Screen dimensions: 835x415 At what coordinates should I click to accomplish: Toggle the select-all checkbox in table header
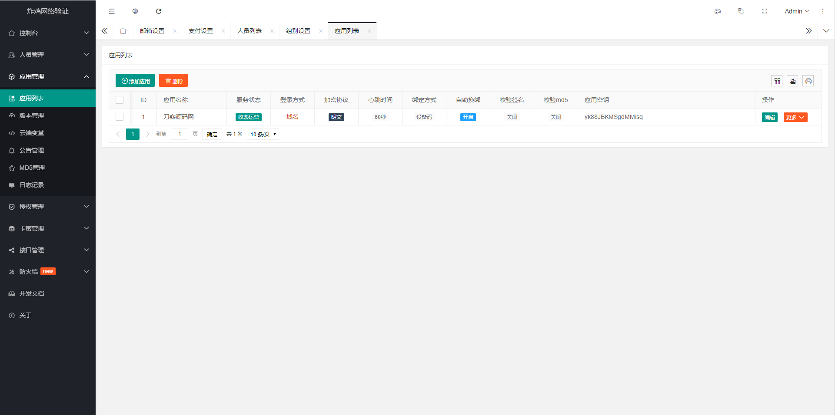(x=120, y=99)
